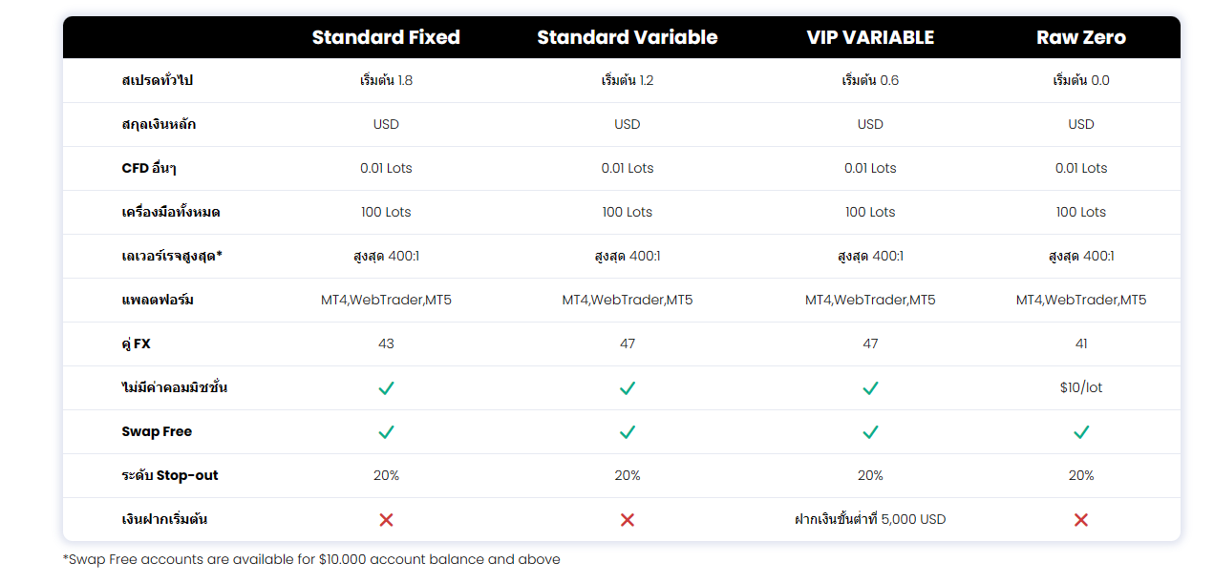Click the $10/lot commission value
1214x583 pixels.
1081,388
